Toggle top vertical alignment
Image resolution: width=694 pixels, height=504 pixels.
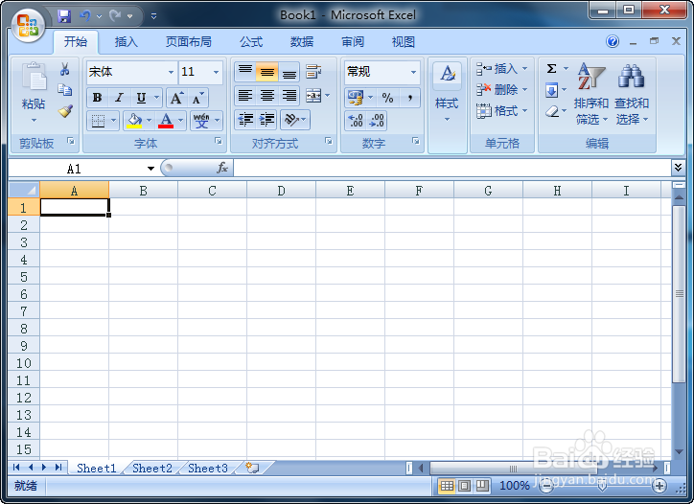[x=245, y=71]
